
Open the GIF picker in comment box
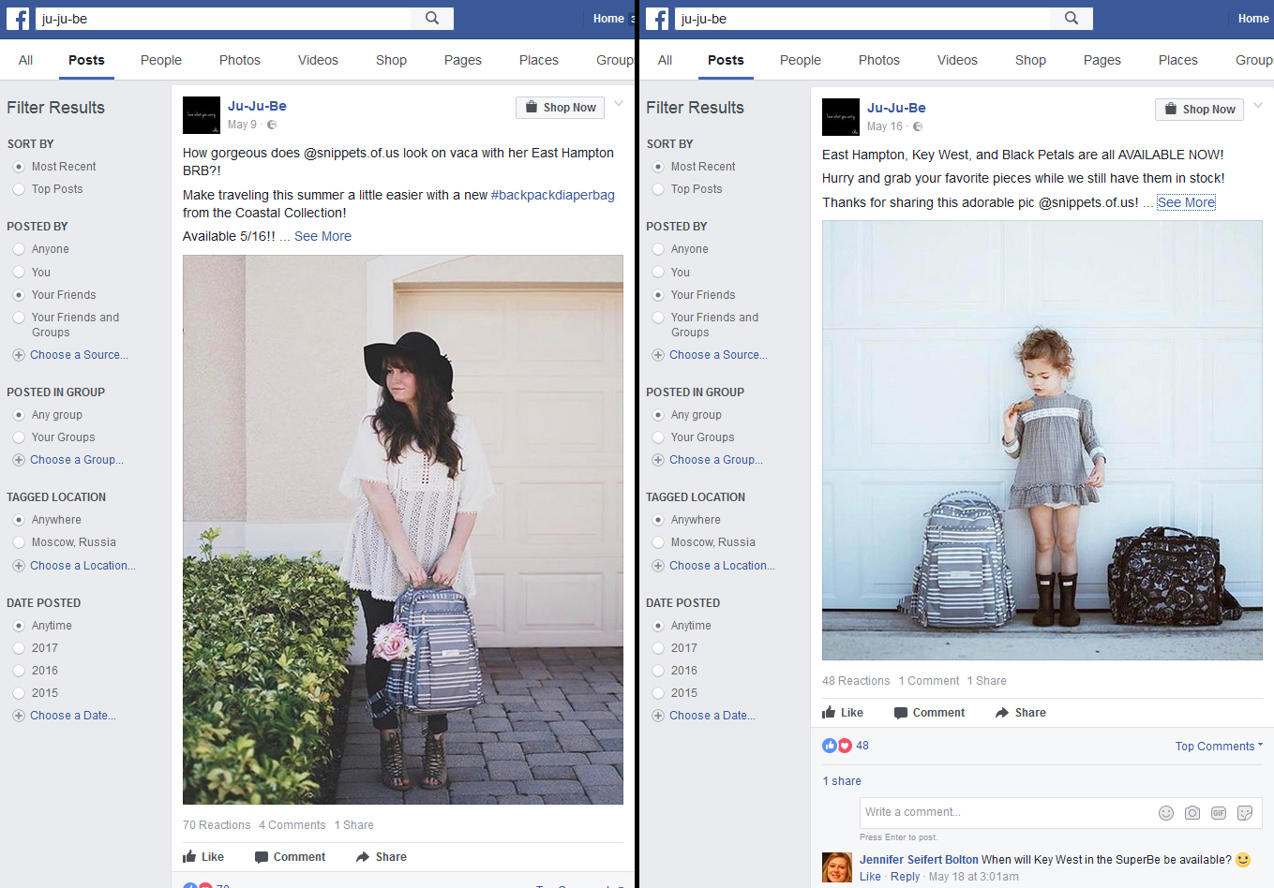click(x=1219, y=813)
